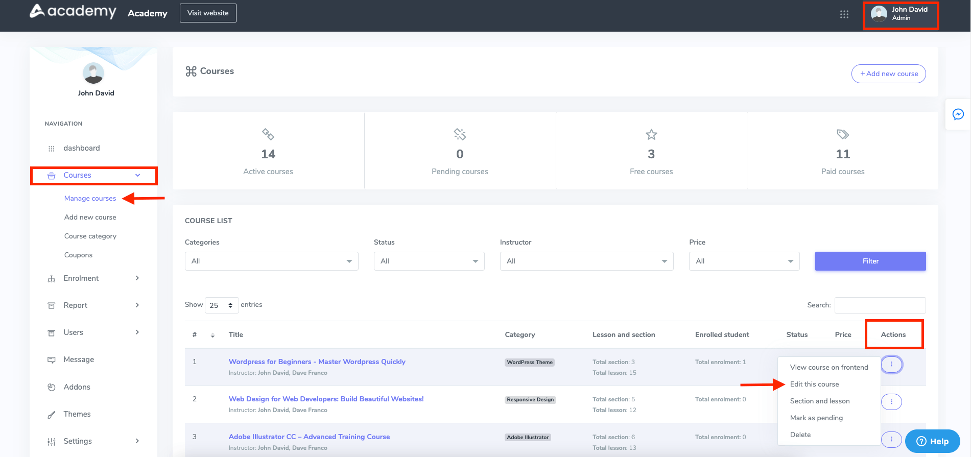Open the Categories filter dropdown

pos(271,261)
